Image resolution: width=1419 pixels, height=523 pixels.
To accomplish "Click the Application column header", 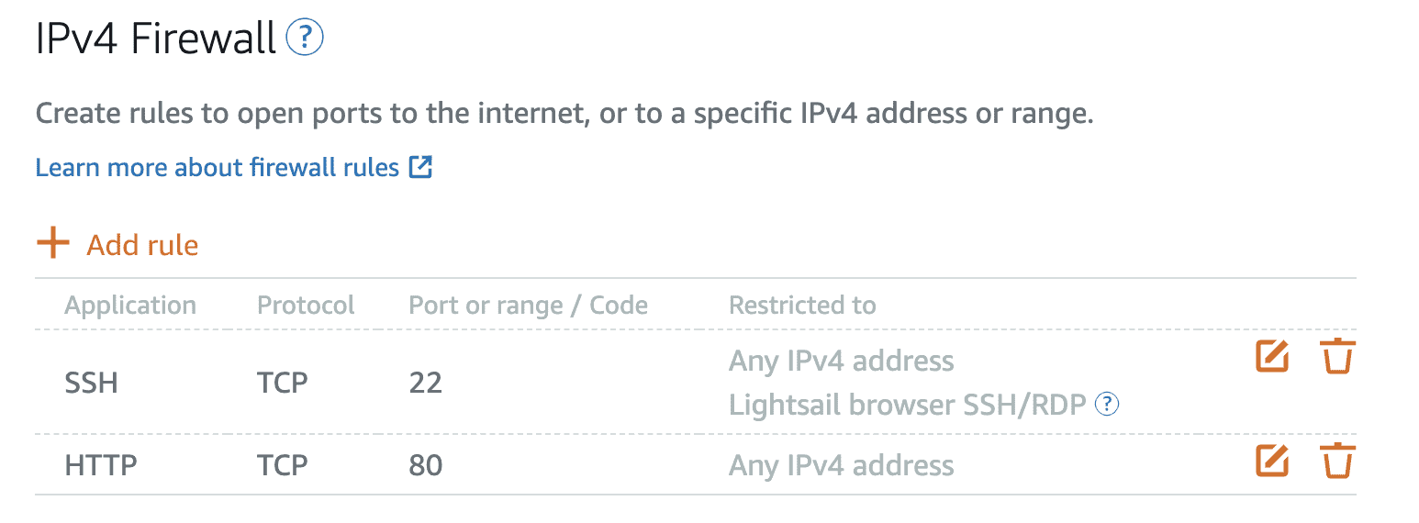I will (130, 306).
